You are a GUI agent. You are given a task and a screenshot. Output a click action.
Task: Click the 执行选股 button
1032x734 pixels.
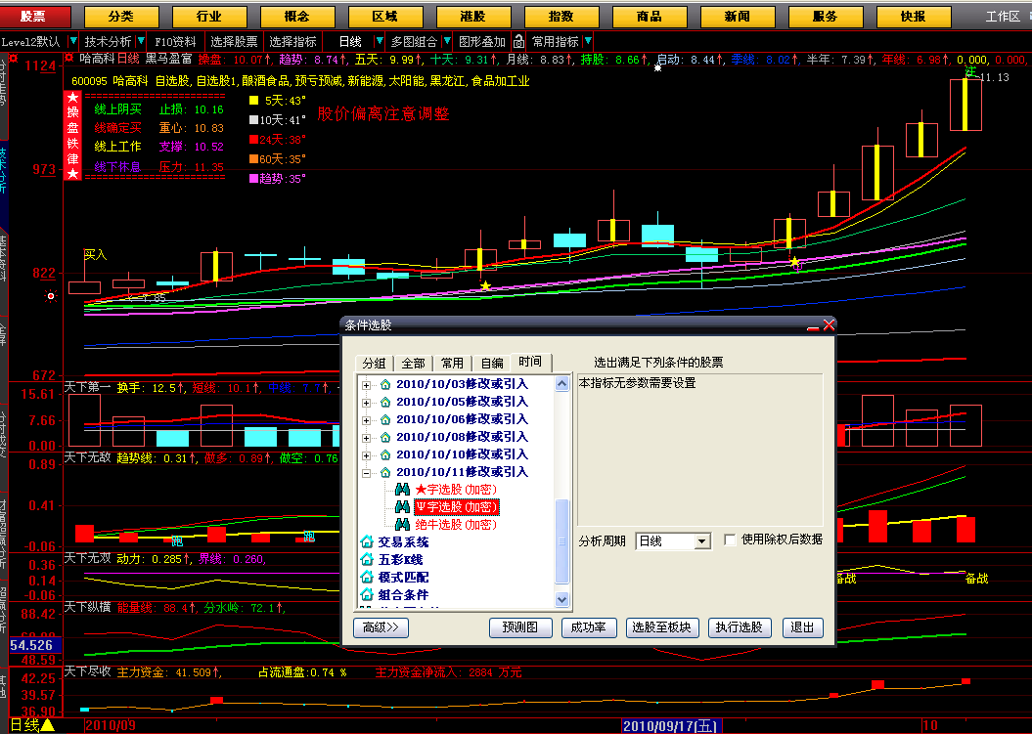(740, 627)
